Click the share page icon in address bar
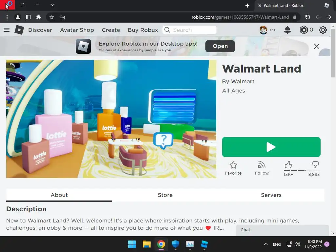 coord(62,17)
